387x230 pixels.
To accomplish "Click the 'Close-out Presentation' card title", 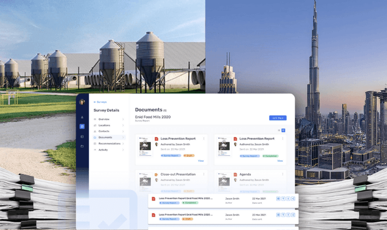I will tap(178, 174).
